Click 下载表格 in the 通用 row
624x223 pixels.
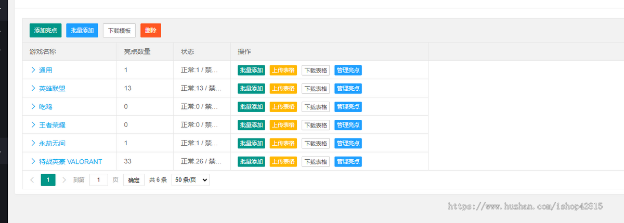[x=316, y=70]
